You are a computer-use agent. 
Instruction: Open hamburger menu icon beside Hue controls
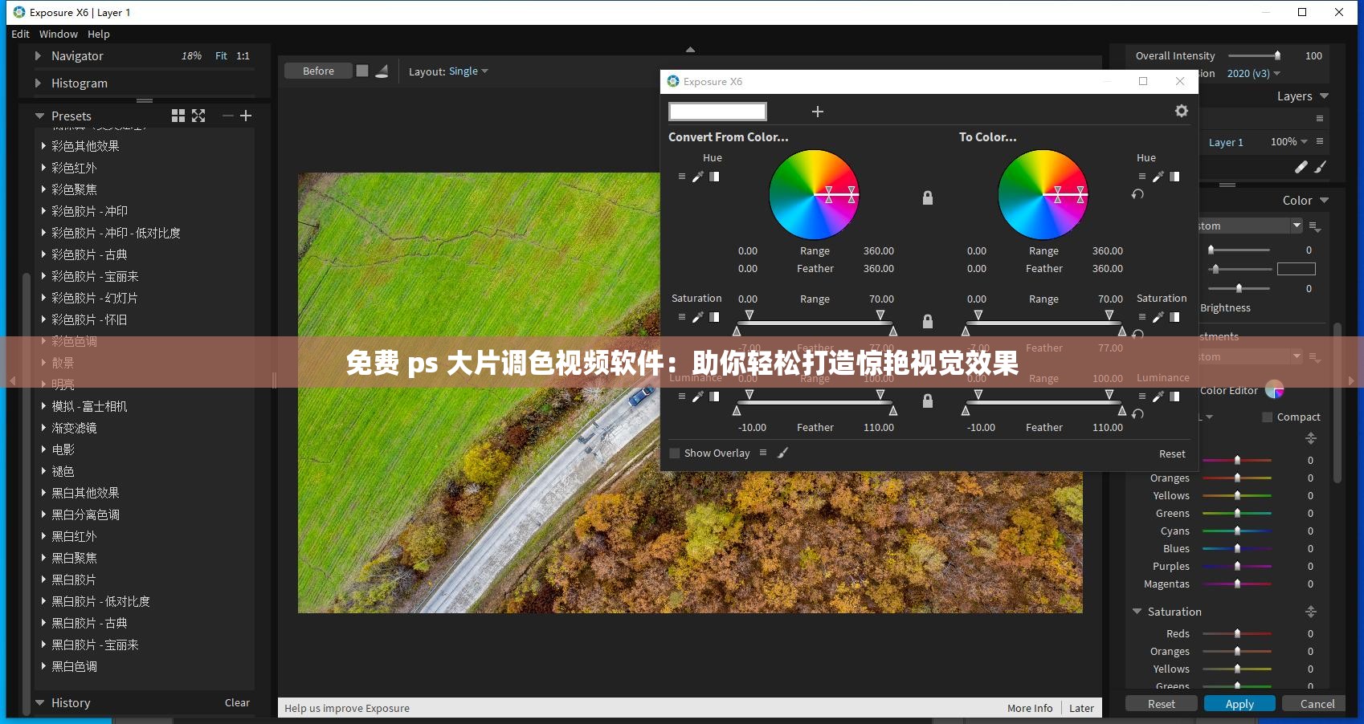tap(682, 176)
